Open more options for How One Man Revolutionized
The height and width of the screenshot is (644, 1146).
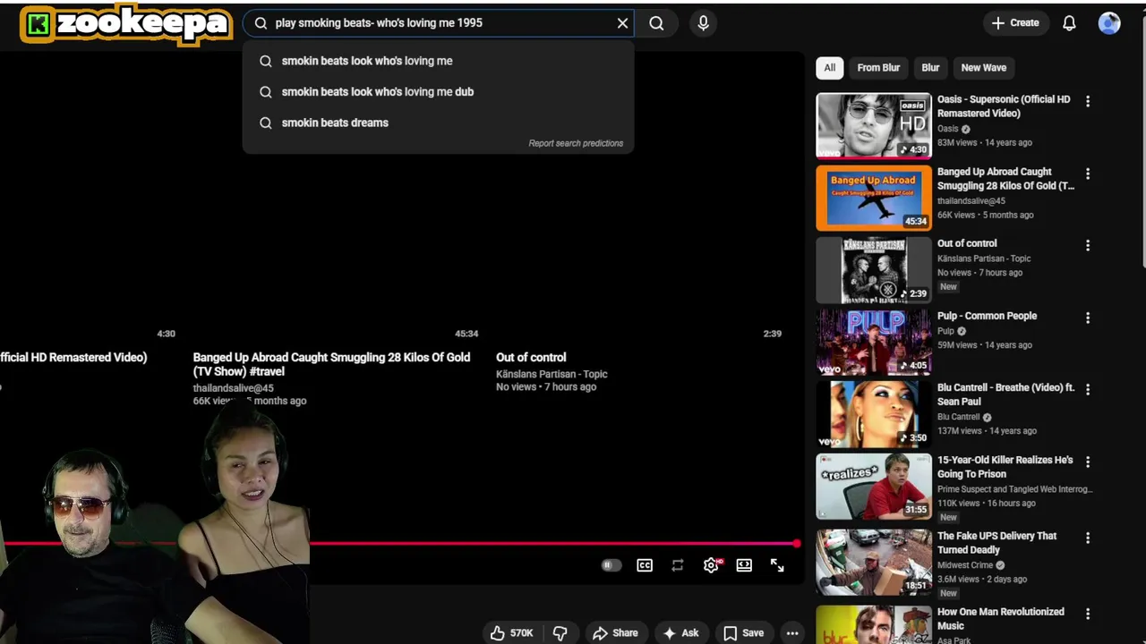pos(1088,614)
